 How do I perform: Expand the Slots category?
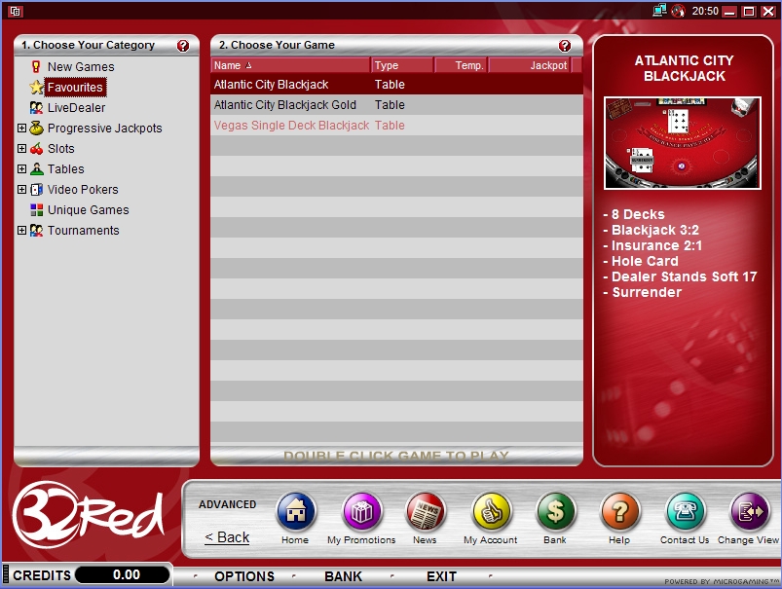pos(21,149)
